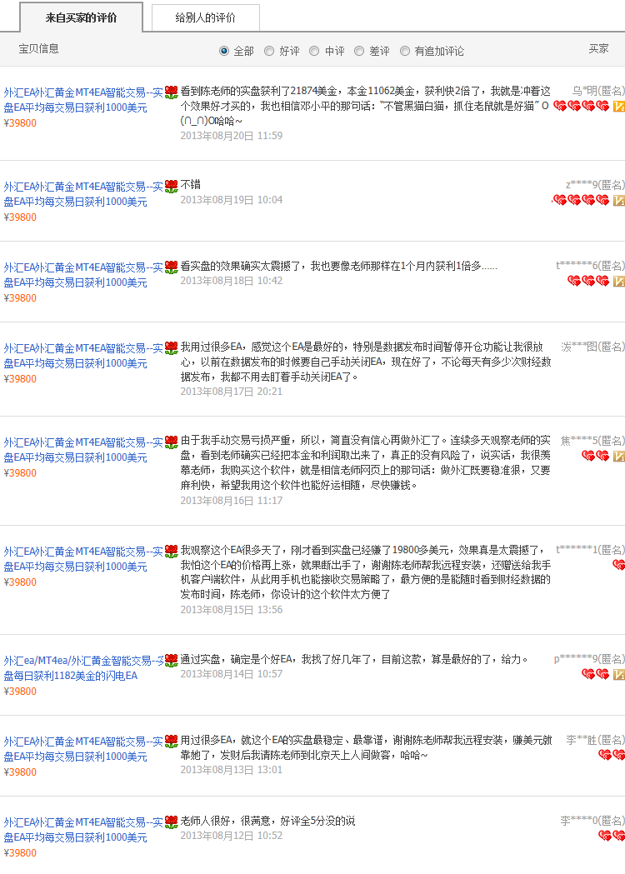Select the 好评 radio filter

(269, 51)
